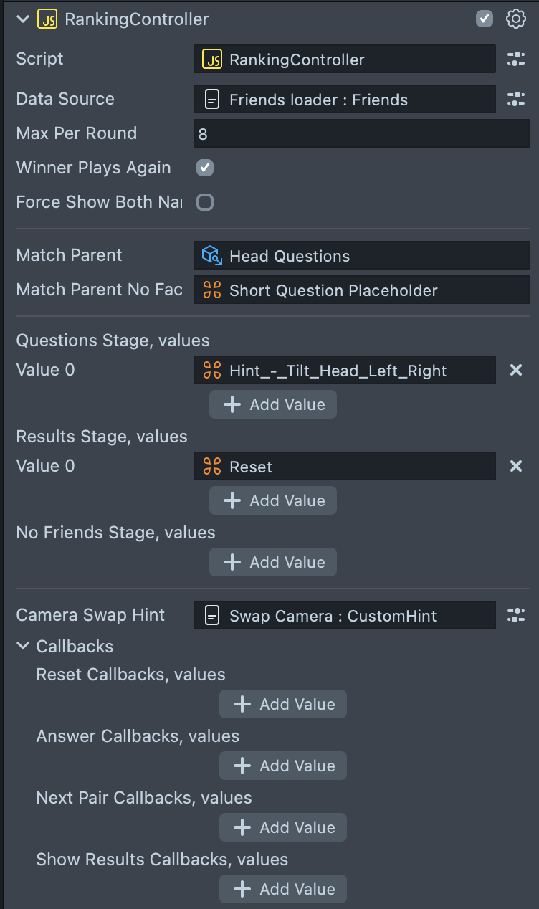Click the JS icon in the component header
This screenshot has width=539, height=909.
click(47, 19)
